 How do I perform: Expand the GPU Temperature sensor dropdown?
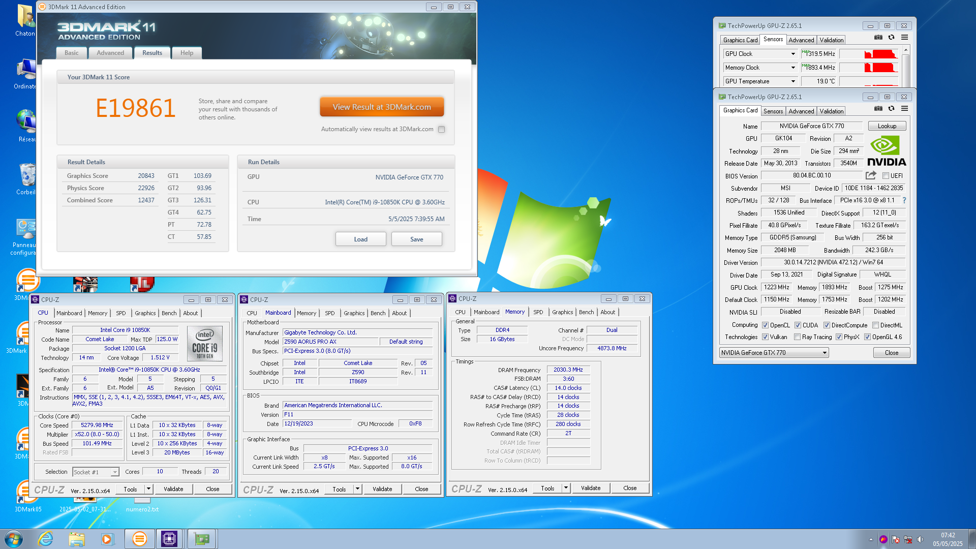(793, 81)
